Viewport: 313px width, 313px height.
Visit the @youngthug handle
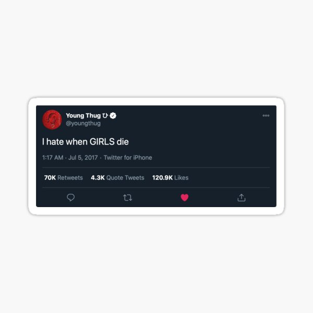[83, 123]
